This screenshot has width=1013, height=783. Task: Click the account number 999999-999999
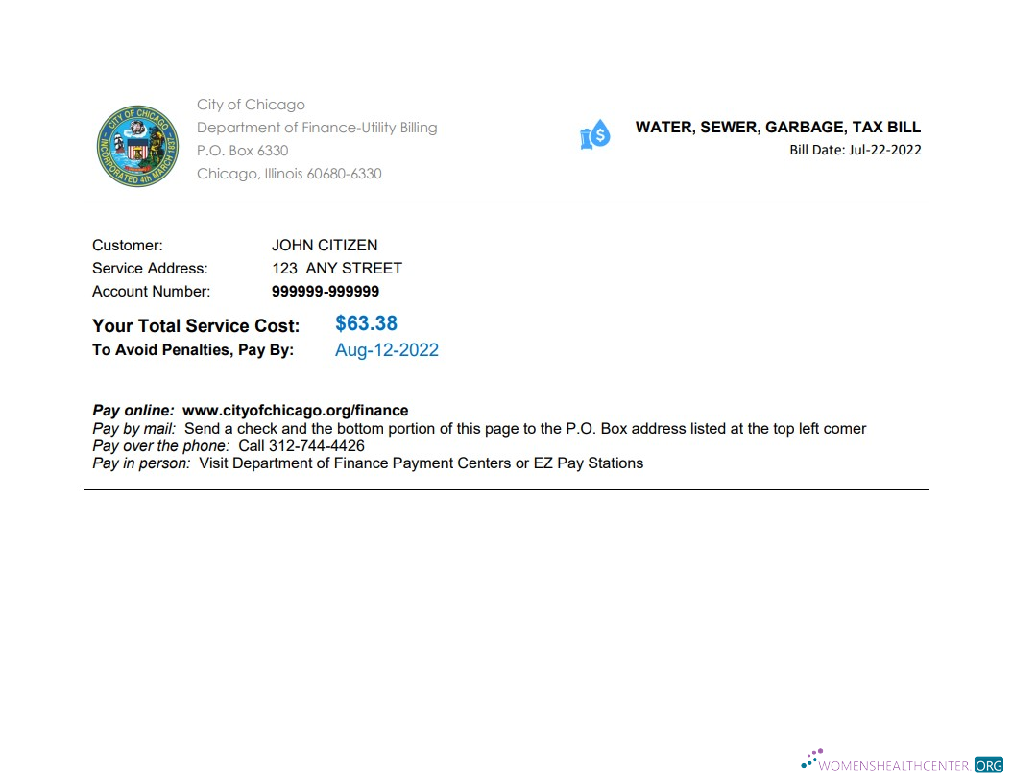tap(326, 291)
